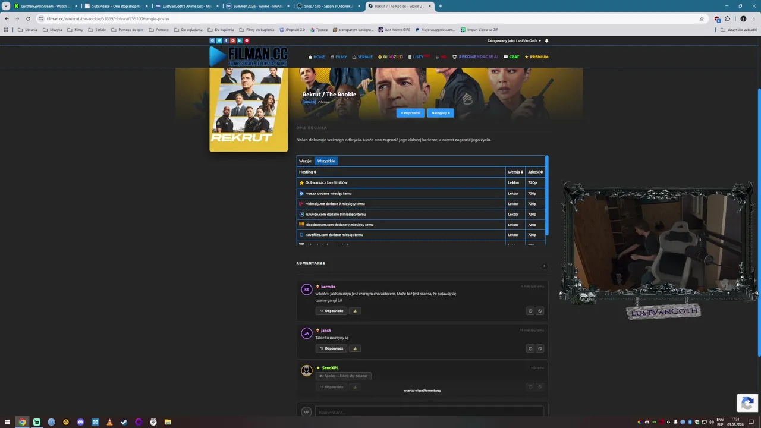Sort hosting table by Jakość column
This screenshot has width=761, height=428.
535,172
